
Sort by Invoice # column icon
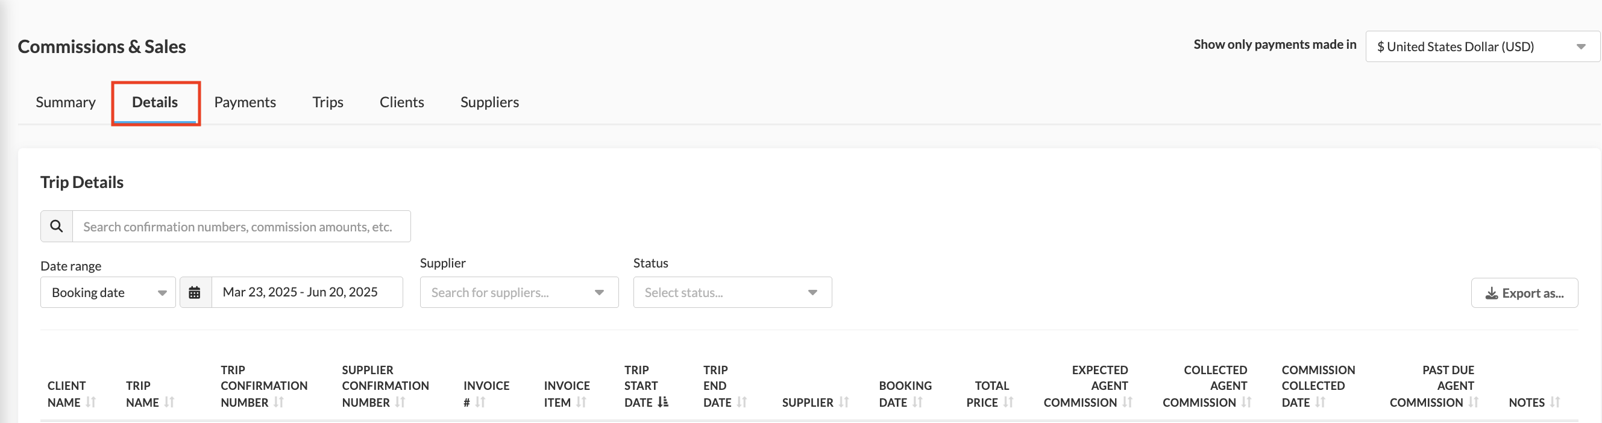[x=480, y=403]
